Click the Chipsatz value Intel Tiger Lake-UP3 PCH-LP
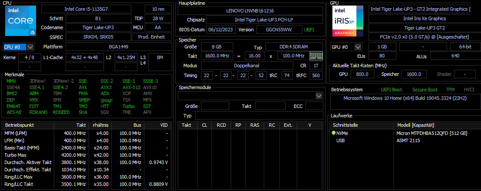Viewport: 481px width, 191px height. pos(265,20)
